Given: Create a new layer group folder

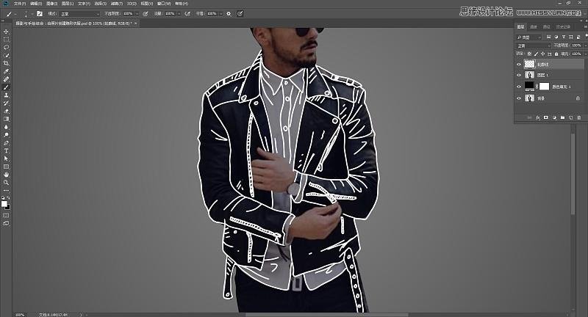Looking at the screenshot, I should 562,117.
